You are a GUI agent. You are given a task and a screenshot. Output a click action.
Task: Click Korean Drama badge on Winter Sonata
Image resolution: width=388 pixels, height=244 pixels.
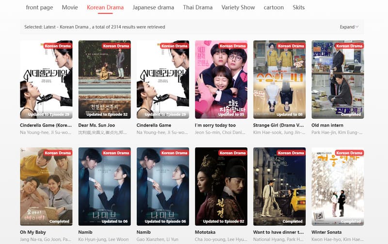pyautogui.click(x=349, y=153)
